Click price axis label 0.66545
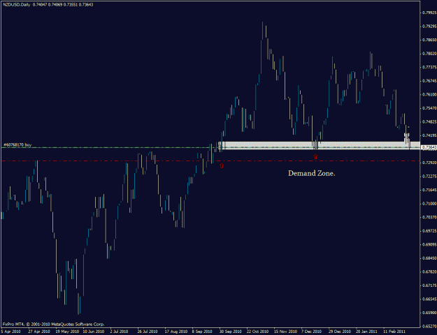The height and width of the screenshot is (335, 437). pyautogui.click(x=429, y=299)
